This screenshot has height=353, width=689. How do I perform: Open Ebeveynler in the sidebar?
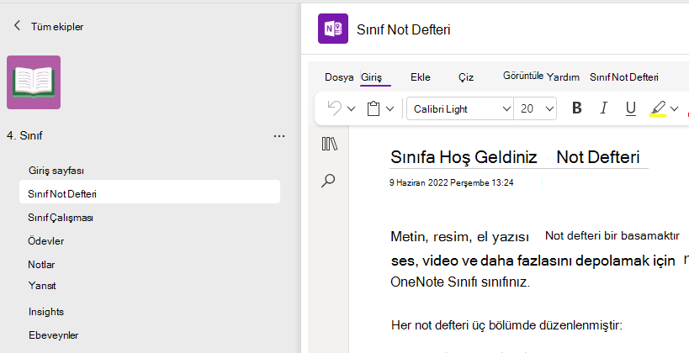tap(54, 335)
